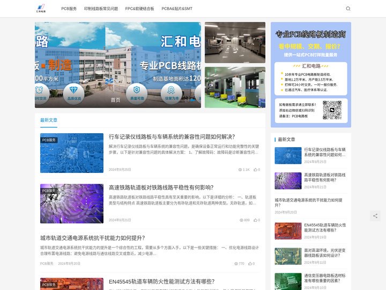Click sidebar purple thumbnail for 高速铁路轨道板

point(288,181)
